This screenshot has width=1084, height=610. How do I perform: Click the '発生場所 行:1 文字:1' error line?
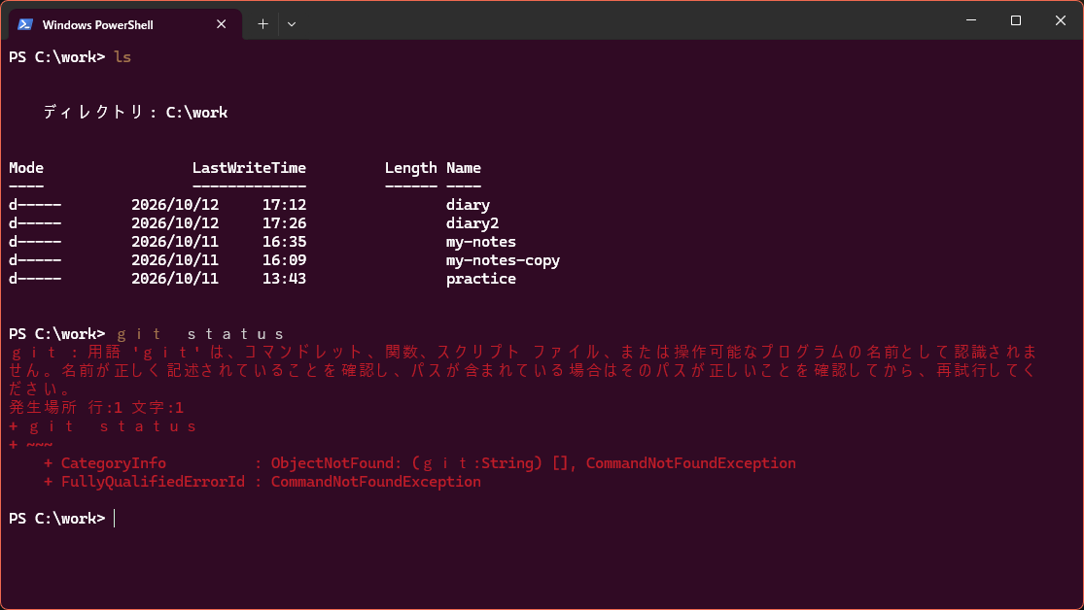96,408
